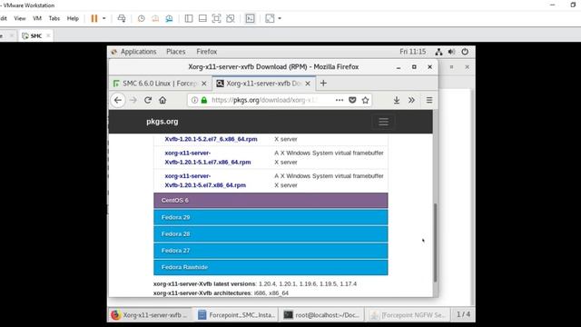Open the dropdown arrow next to the pause button

pos(104,18)
